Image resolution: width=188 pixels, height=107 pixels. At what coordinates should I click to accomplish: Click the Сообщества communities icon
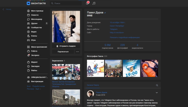(x=28, y=28)
